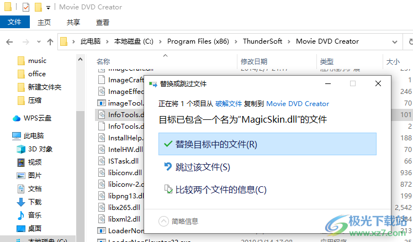The image size is (413, 242).
Task: Click the quick access properties checkmark icon
Action: coord(26,7)
